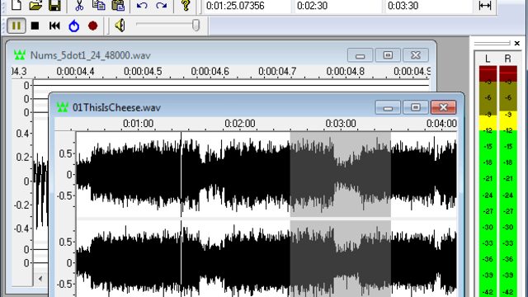This screenshot has width=528, height=297.
Task: Click the 01ThisIsCheese.wav window icon
Action: point(63,107)
